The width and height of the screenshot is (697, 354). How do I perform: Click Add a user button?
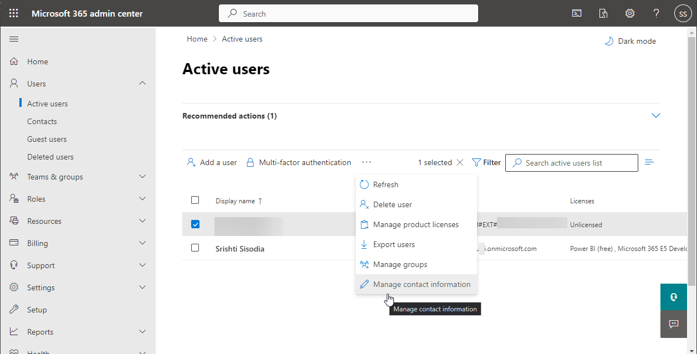[212, 162]
